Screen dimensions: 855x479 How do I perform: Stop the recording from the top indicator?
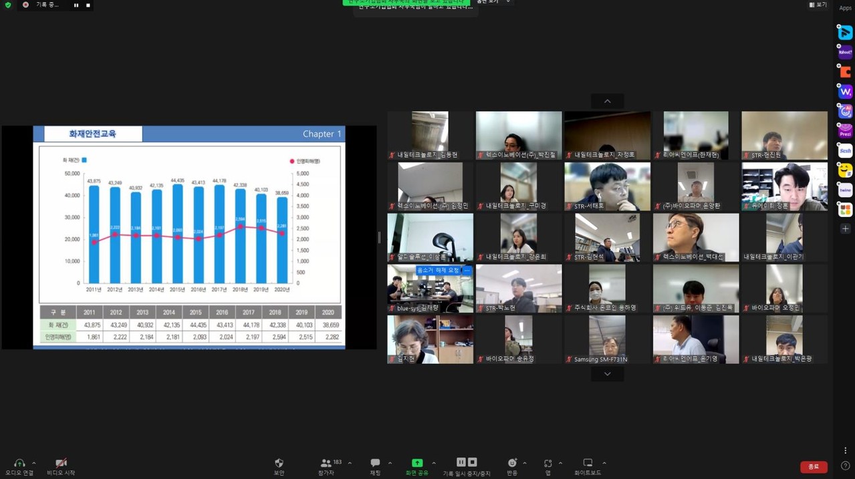(x=88, y=5)
